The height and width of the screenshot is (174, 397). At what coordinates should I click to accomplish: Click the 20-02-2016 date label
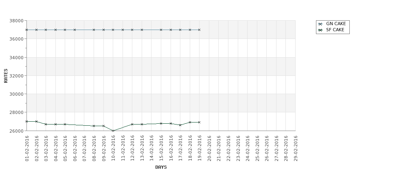pyautogui.click(x=209, y=148)
